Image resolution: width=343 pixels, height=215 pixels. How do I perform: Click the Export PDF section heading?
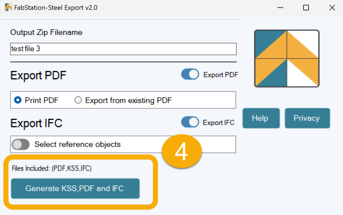pos(38,75)
